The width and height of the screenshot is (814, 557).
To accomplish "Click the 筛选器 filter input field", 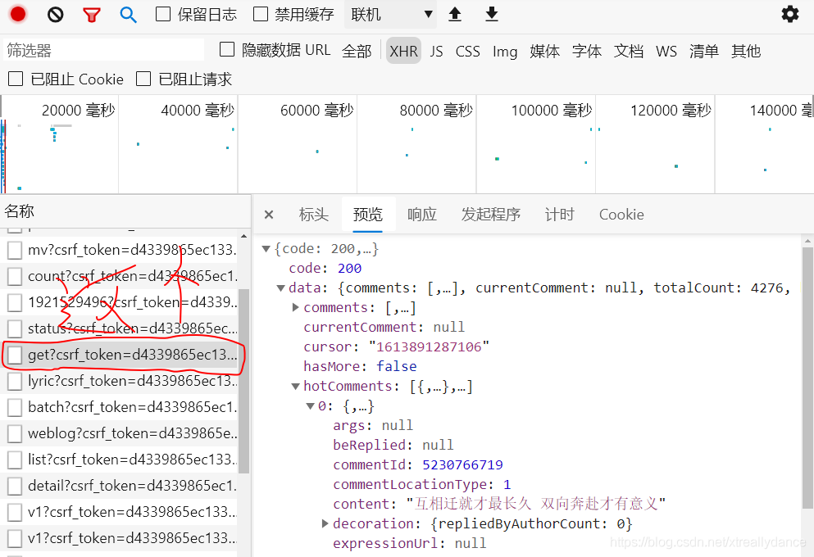I will [103, 50].
